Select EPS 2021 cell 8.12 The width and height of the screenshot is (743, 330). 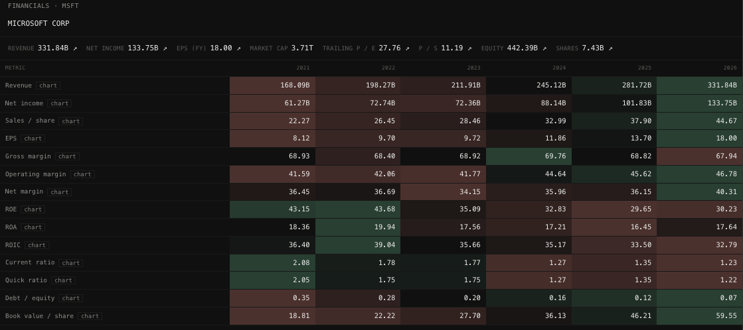tap(272, 138)
